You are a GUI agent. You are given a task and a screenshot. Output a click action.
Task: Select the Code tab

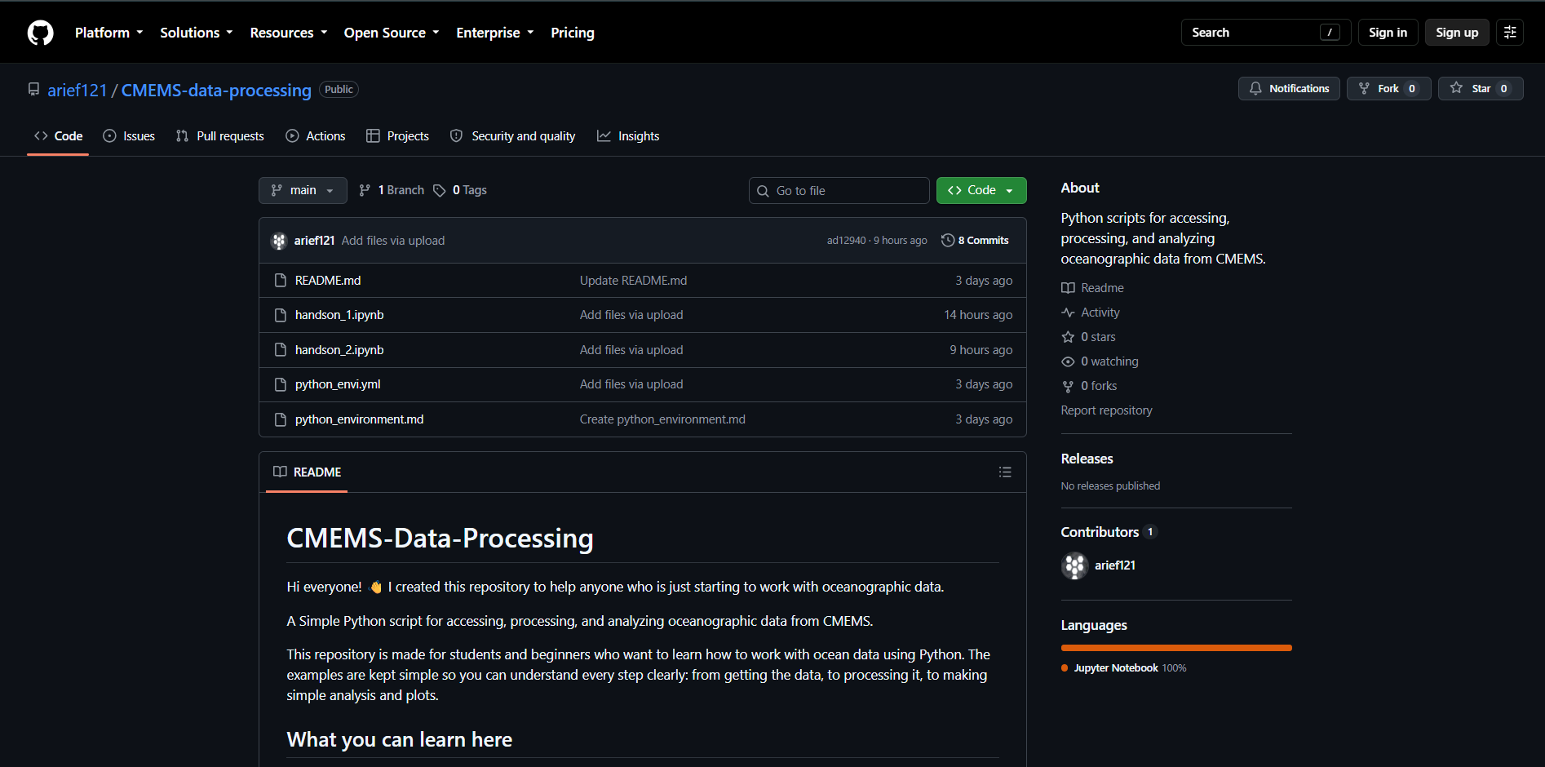click(58, 136)
